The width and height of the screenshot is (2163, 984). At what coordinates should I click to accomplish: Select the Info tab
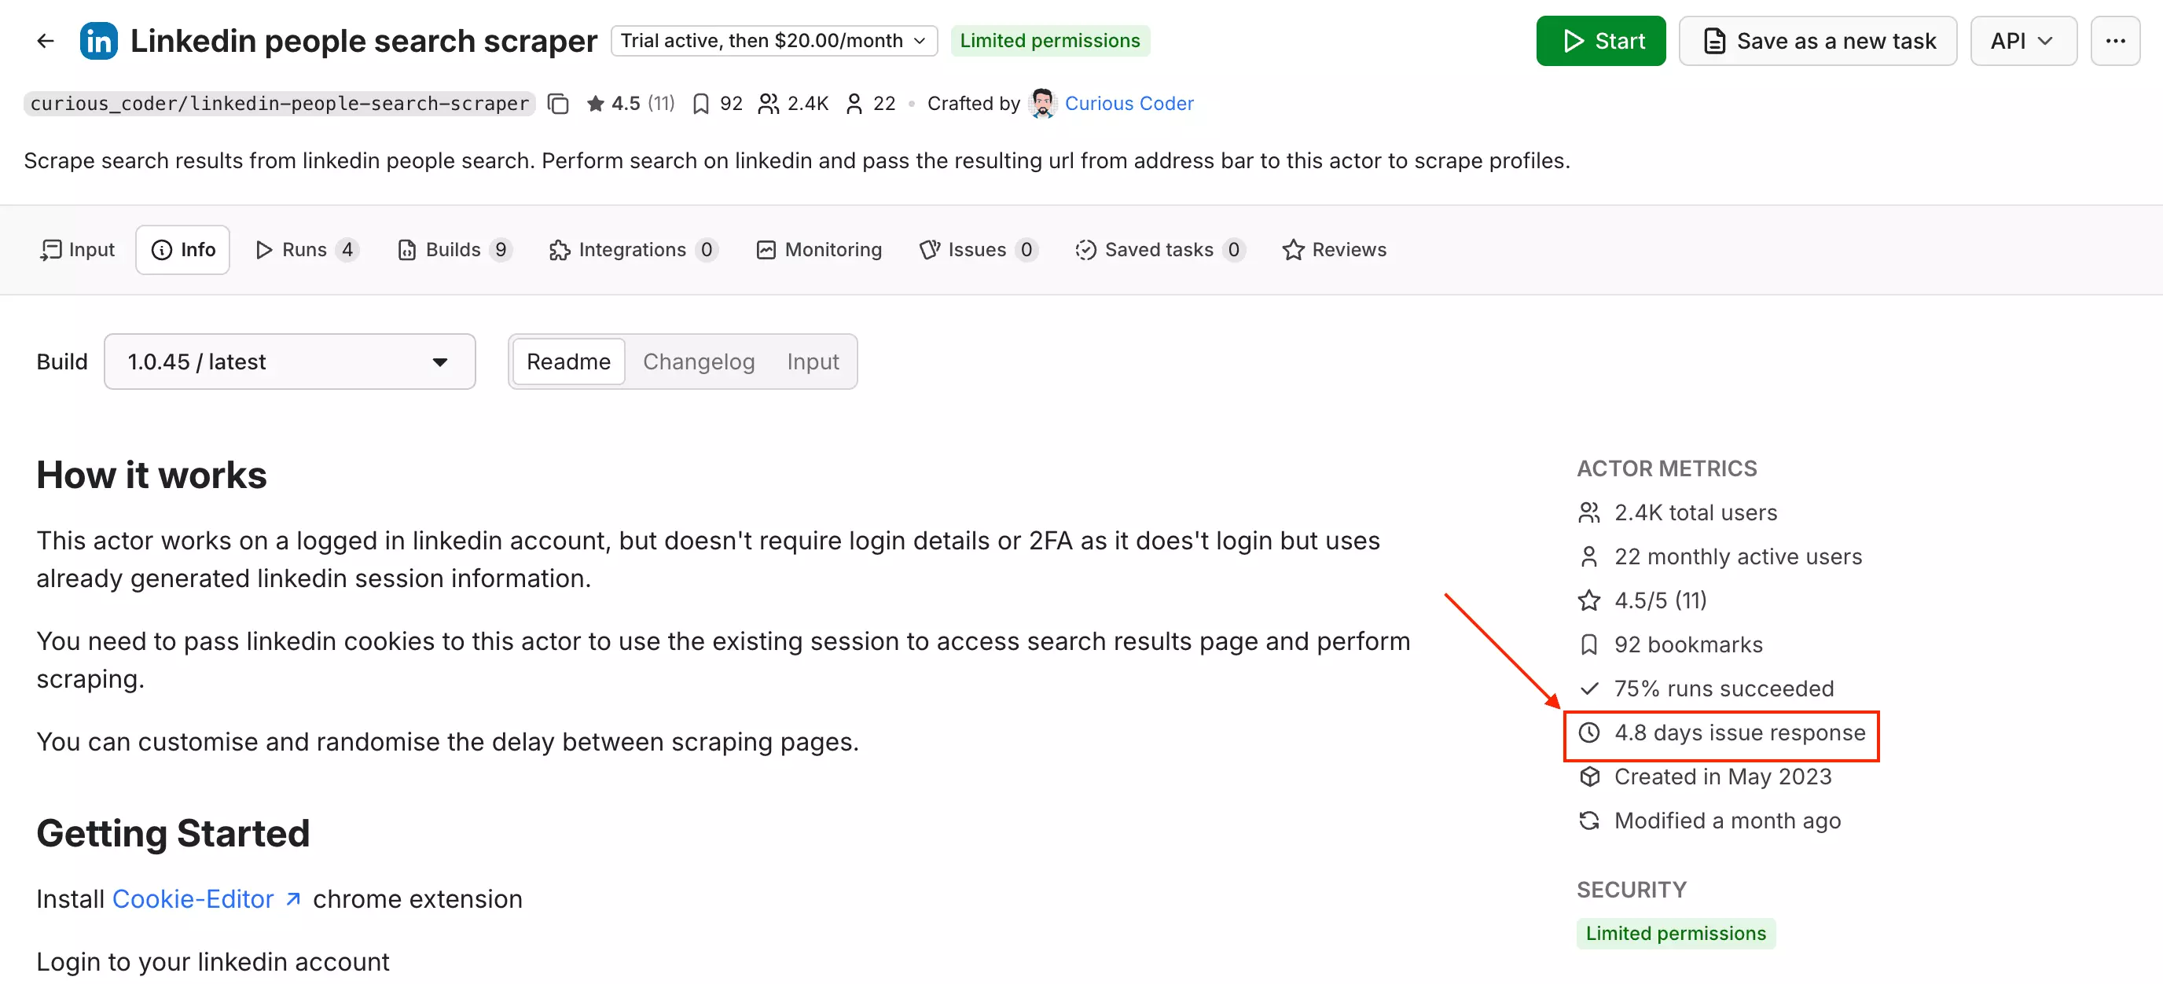point(183,249)
